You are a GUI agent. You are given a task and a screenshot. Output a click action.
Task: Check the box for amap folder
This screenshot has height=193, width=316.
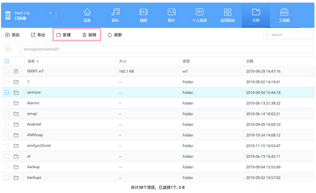pos(7,114)
